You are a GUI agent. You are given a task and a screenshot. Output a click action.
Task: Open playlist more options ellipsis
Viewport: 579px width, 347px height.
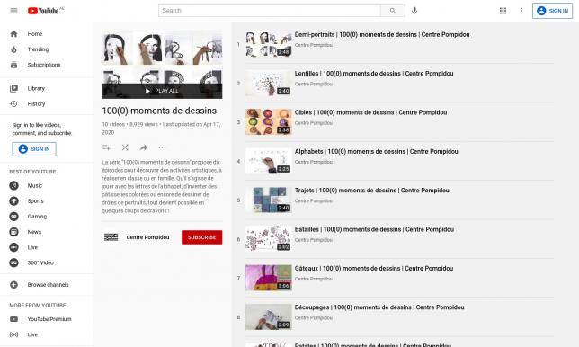(x=162, y=147)
